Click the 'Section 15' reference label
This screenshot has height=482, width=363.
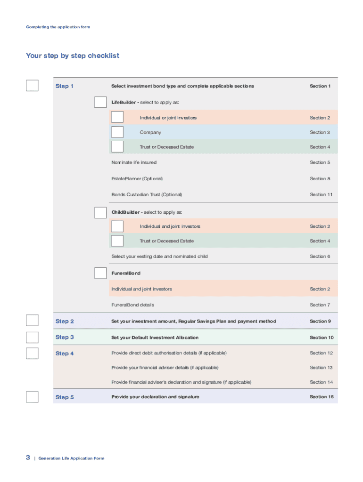(322, 397)
